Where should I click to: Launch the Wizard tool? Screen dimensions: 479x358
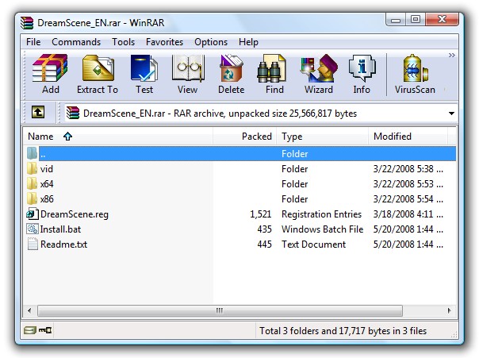(319, 68)
